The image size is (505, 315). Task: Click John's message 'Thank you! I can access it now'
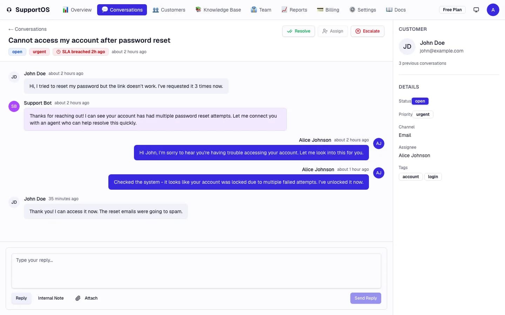[106, 211]
